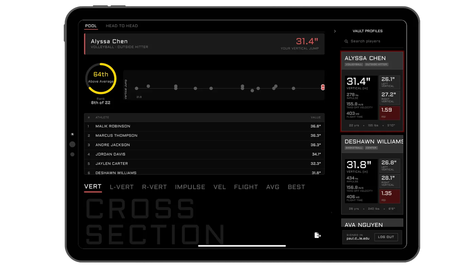Screen dimensions: 476x268
Task: Click the 34.1" value for Jordan Davis
Action: point(316,154)
